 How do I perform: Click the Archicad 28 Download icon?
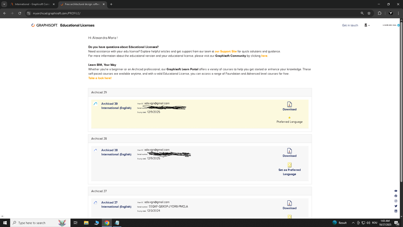[x=289, y=151]
